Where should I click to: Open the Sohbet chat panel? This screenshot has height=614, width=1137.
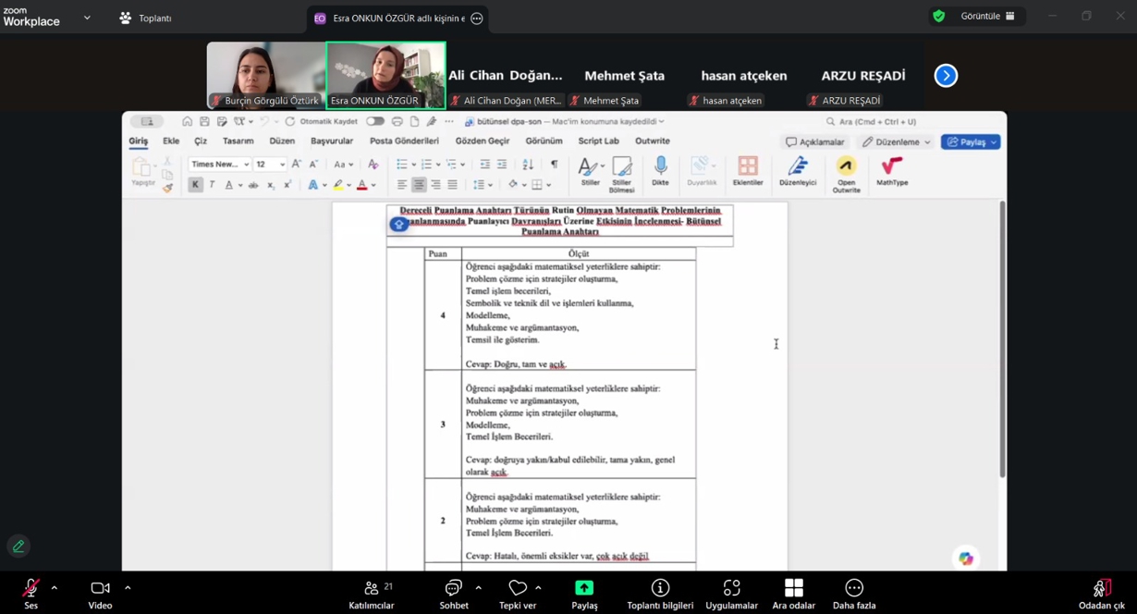(x=453, y=589)
